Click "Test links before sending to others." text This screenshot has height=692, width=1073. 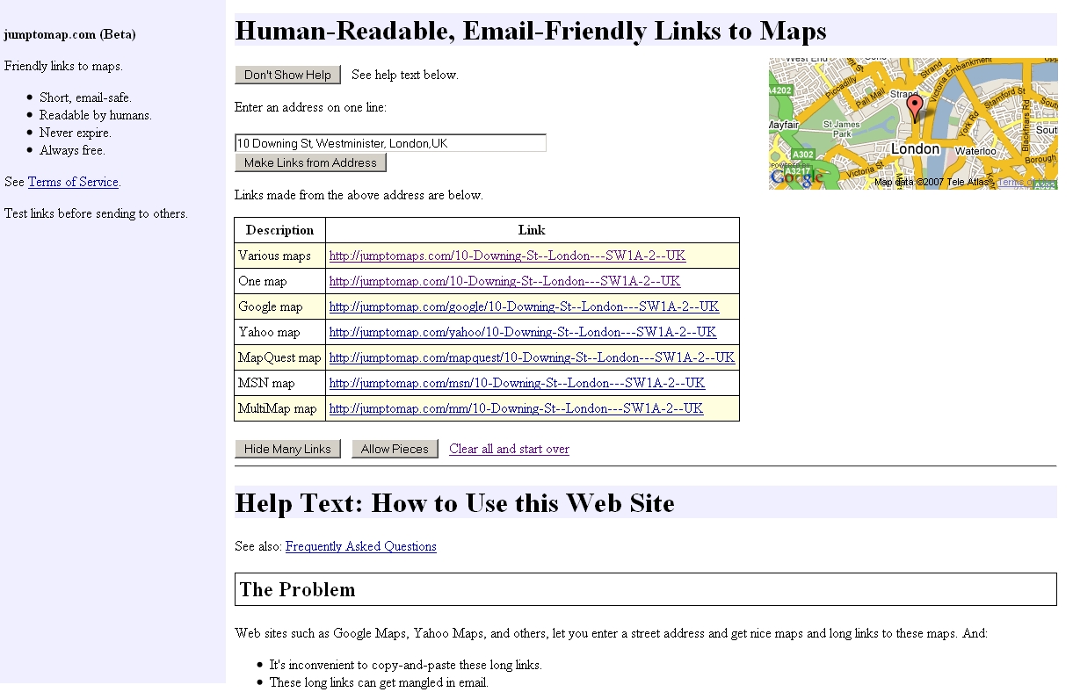tap(96, 213)
